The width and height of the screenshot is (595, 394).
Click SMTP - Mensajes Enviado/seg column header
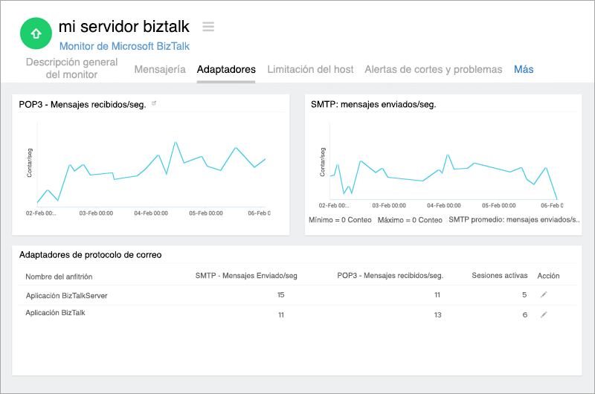pyautogui.click(x=246, y=276)
